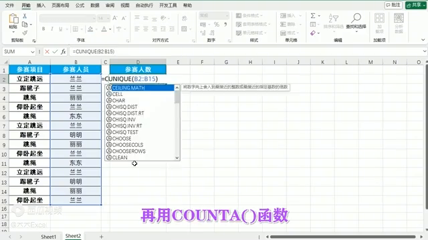Open the Insert Function fx icon
428x240 pixels.
pos(63,52)
